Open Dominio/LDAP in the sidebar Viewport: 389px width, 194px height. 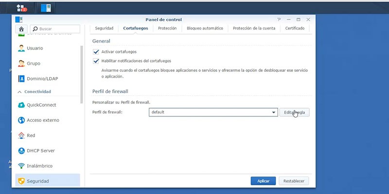48,79
